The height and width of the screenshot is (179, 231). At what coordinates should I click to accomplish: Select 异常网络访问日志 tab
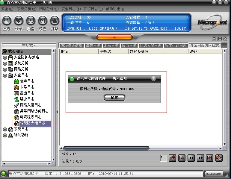(x=204, y=45)
